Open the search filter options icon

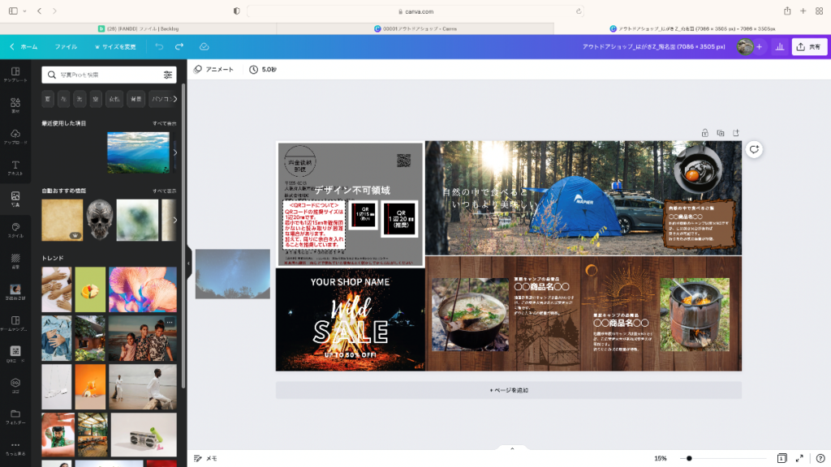[x=168, y=75]
